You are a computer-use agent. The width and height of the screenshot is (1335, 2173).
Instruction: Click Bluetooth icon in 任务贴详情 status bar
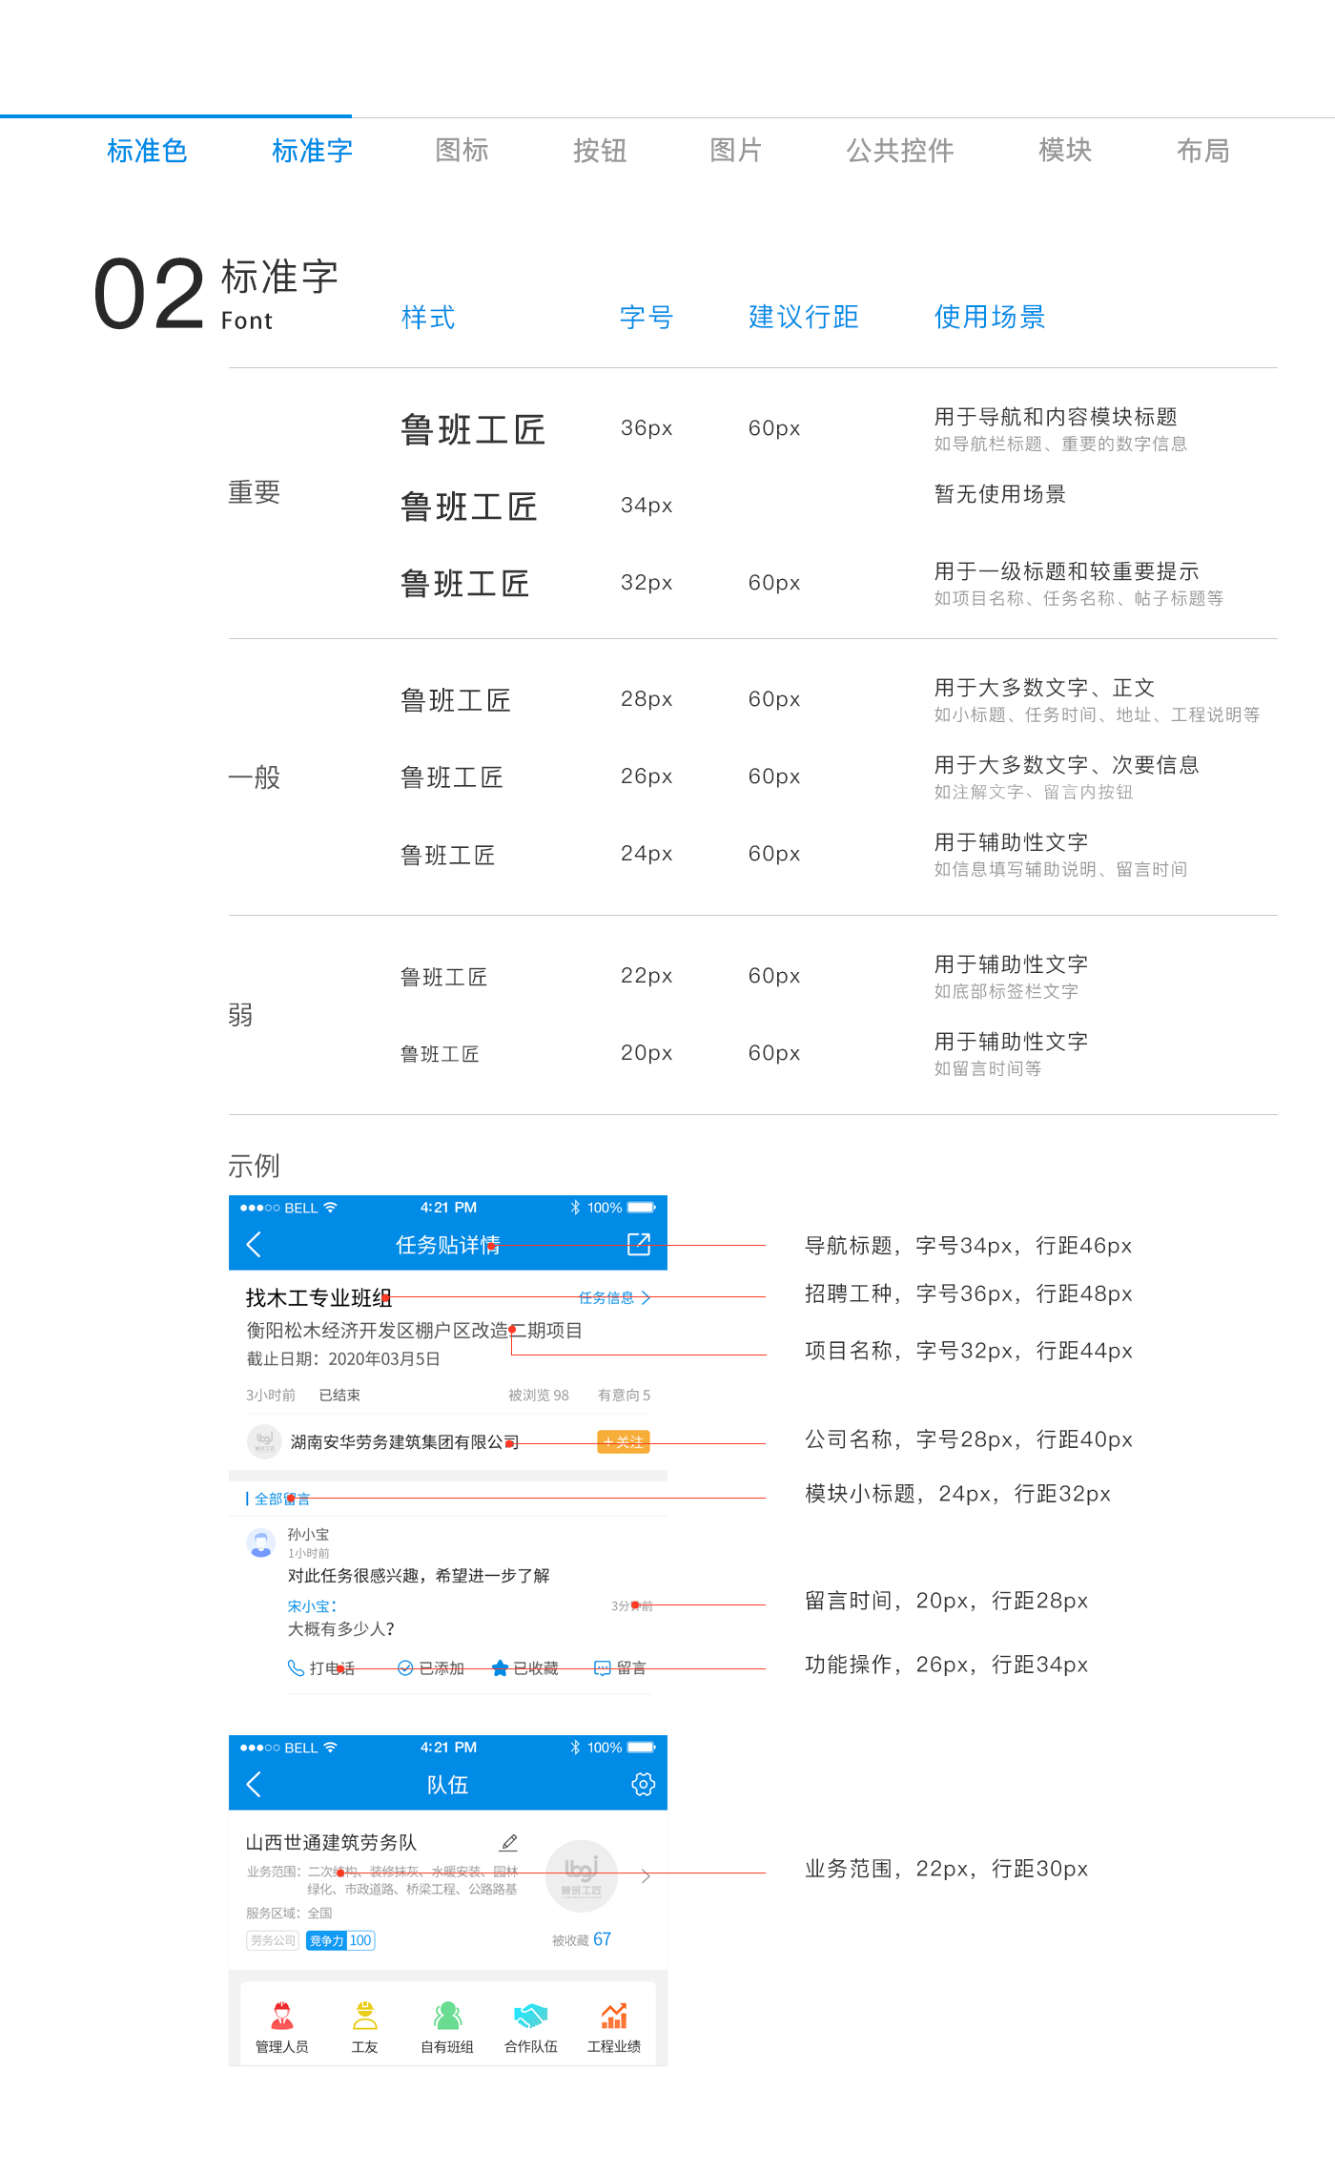[x=575, y=1207]
